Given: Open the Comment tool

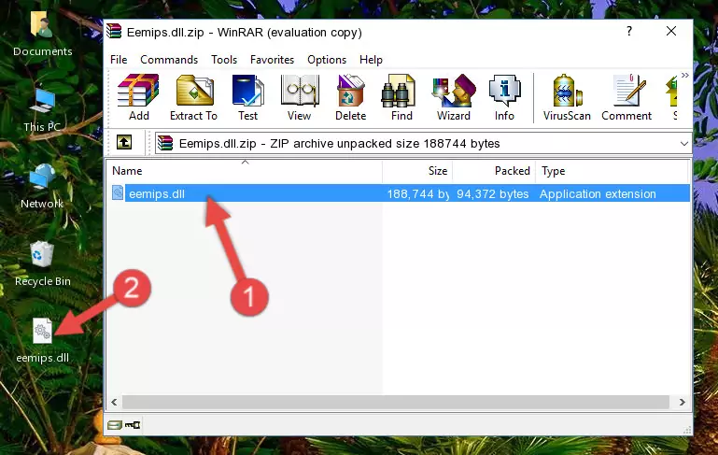Looking at the screenshot, I should (626, 97).
